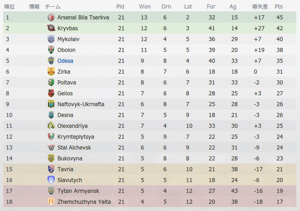The height and width of the screenshot is (211, 300).
Task: Select the Gelios row team name
Action: point(65,93)
